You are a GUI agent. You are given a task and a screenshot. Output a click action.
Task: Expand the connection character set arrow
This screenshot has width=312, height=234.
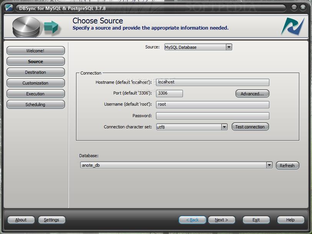(x=224, y=127)
